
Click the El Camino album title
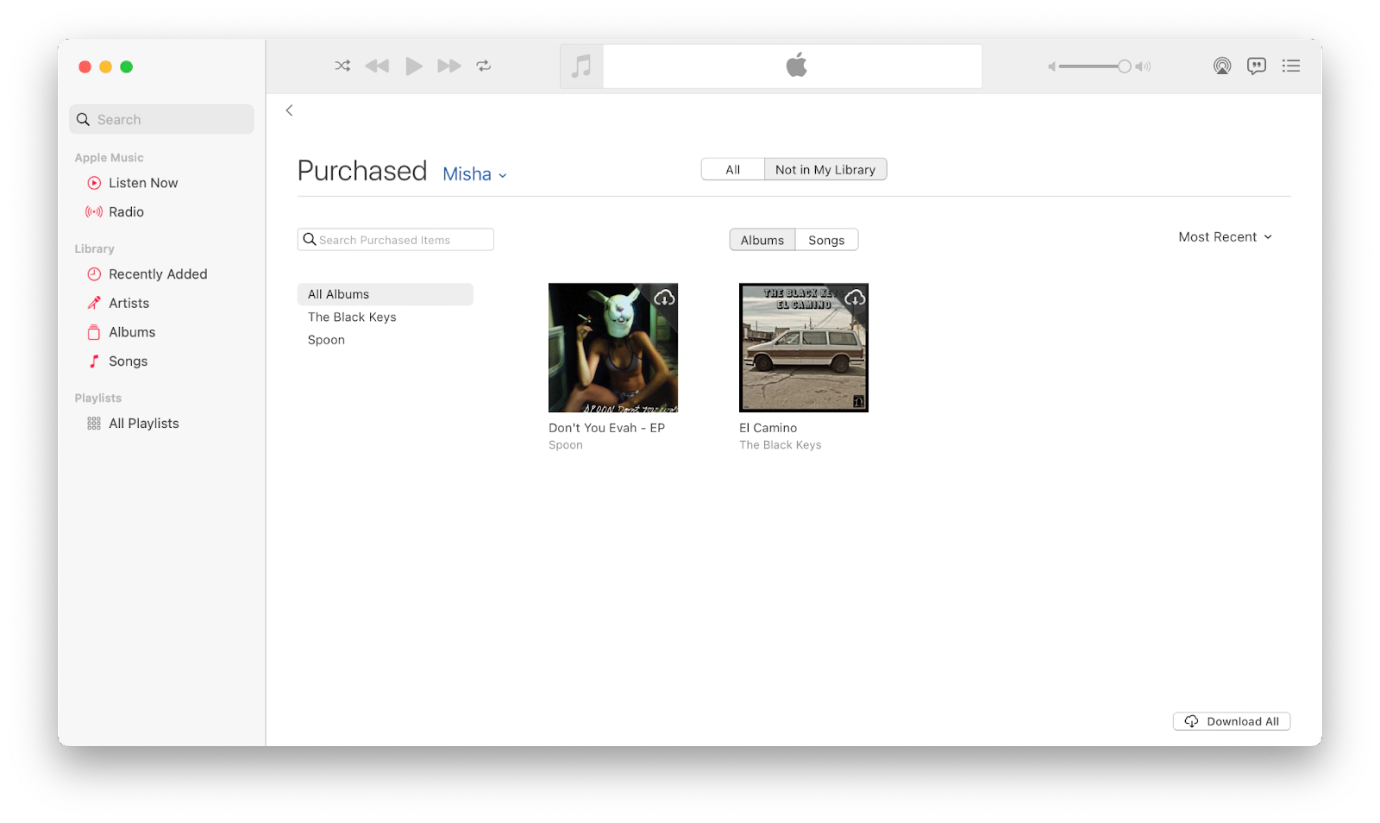coord(768,428)
